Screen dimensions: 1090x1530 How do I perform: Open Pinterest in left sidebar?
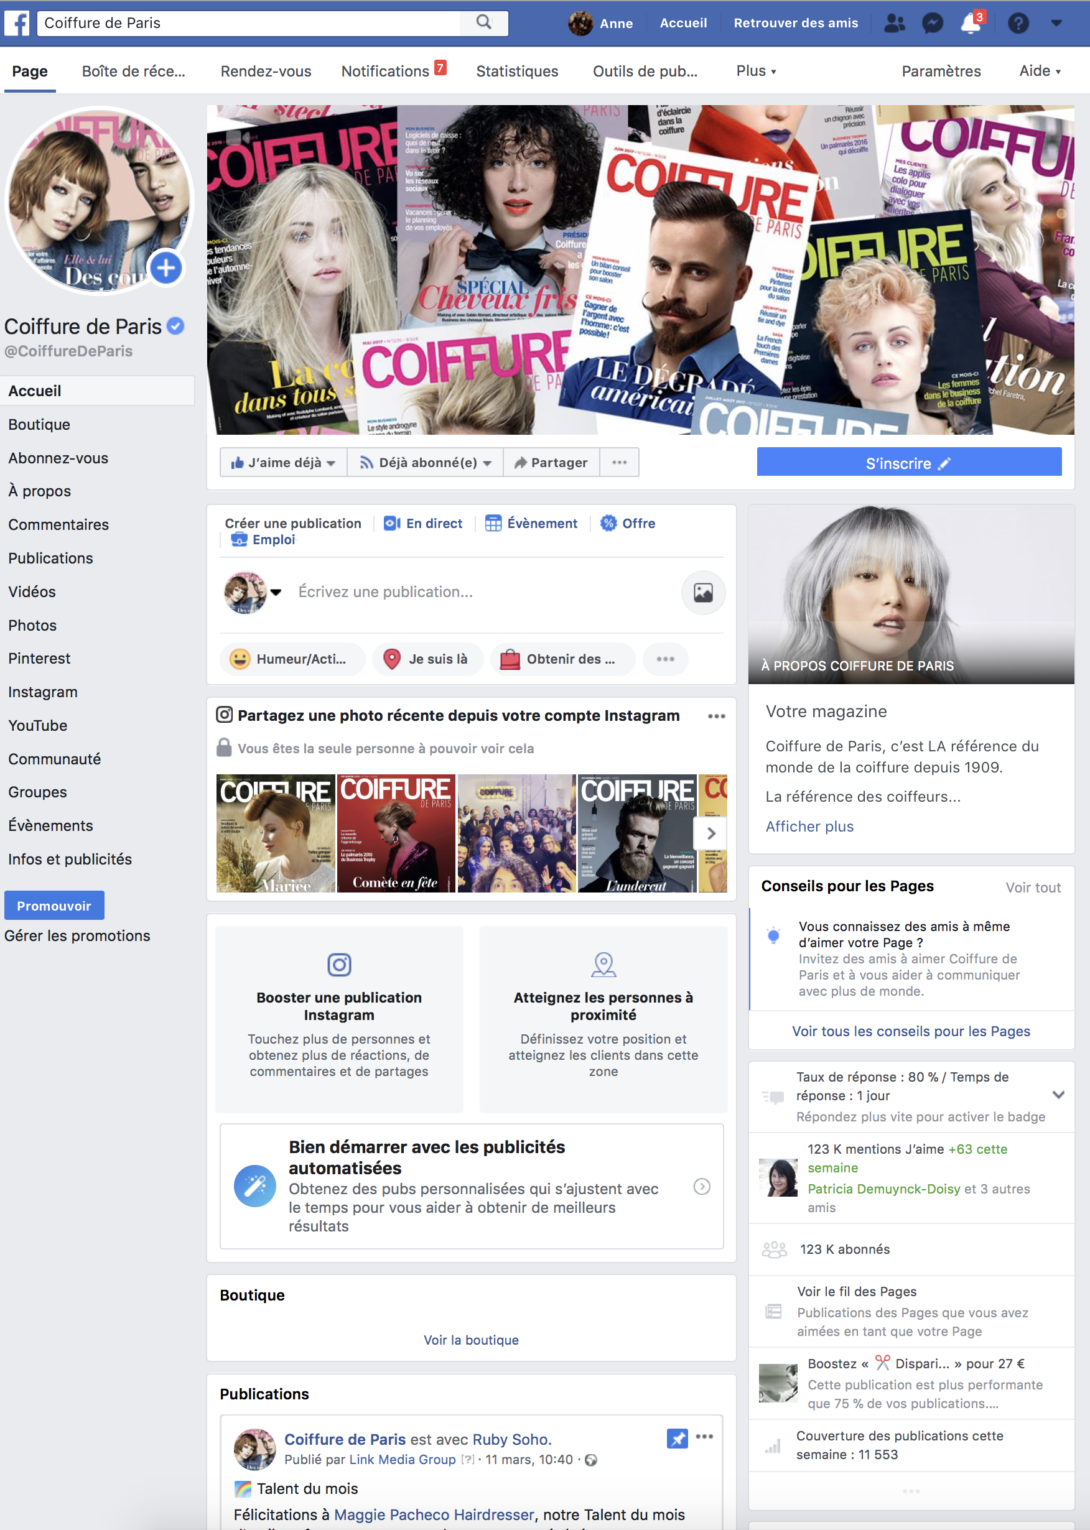click(39, 658)
